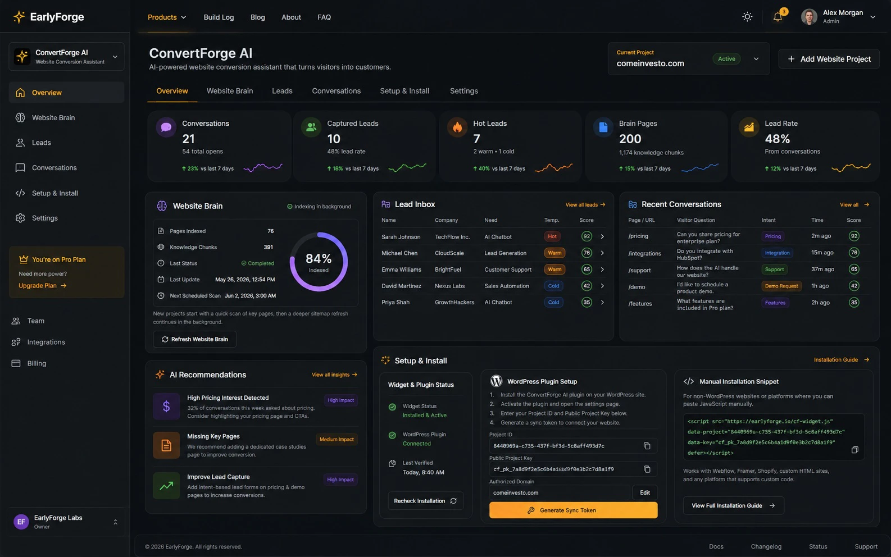This screenshot has height=557, width=891.
Task: Open the Products dropdown menu
Action: point(167,17)
